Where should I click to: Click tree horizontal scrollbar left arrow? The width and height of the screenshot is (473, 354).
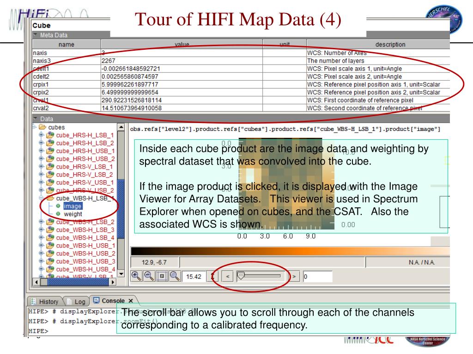tap(36, 282)
